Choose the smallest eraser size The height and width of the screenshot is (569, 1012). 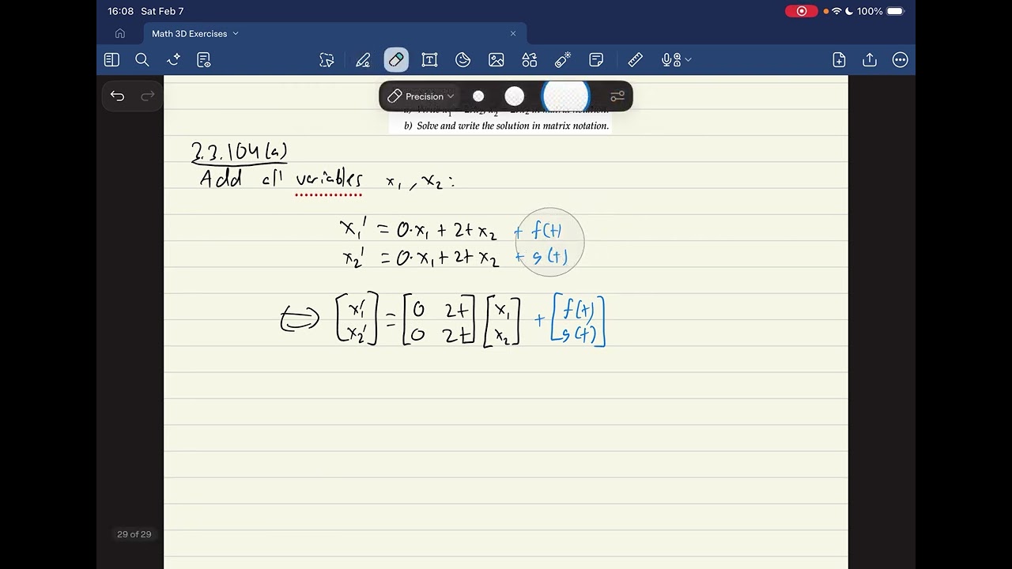pyautogui.click(x=478, y=96)
